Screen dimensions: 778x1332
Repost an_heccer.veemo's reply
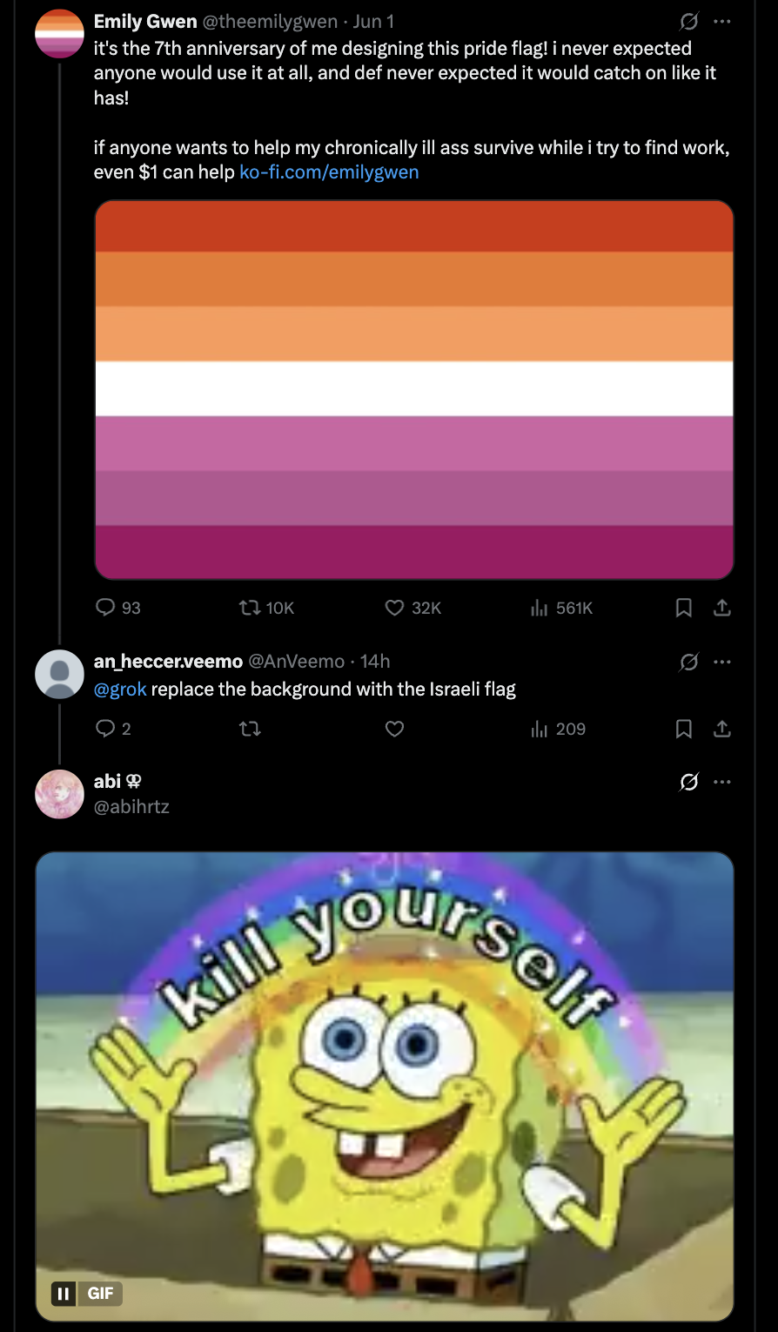pyautogui.click(x=251, y=729)
